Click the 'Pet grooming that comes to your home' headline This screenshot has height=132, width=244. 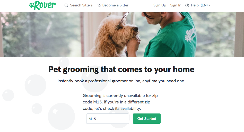click(121, 69)
